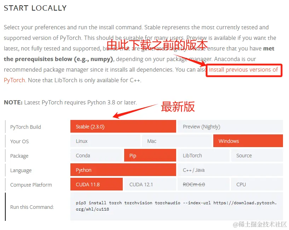
Task: Select CUDA 11.8 compute platform
Action: pyautogui.click(x=97, y=184)
